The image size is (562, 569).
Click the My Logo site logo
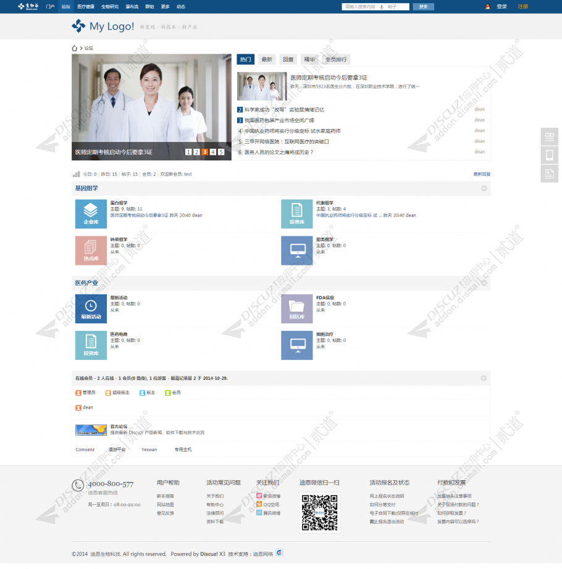coord(103,26)
